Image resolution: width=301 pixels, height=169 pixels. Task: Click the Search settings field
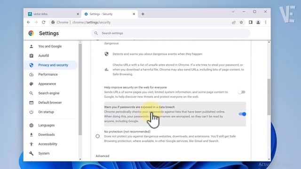coord(171,33)
